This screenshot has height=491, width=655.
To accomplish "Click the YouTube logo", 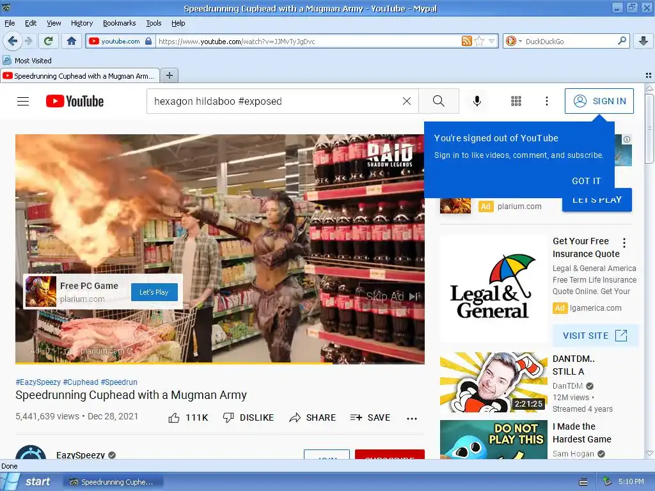I will 75,101.
